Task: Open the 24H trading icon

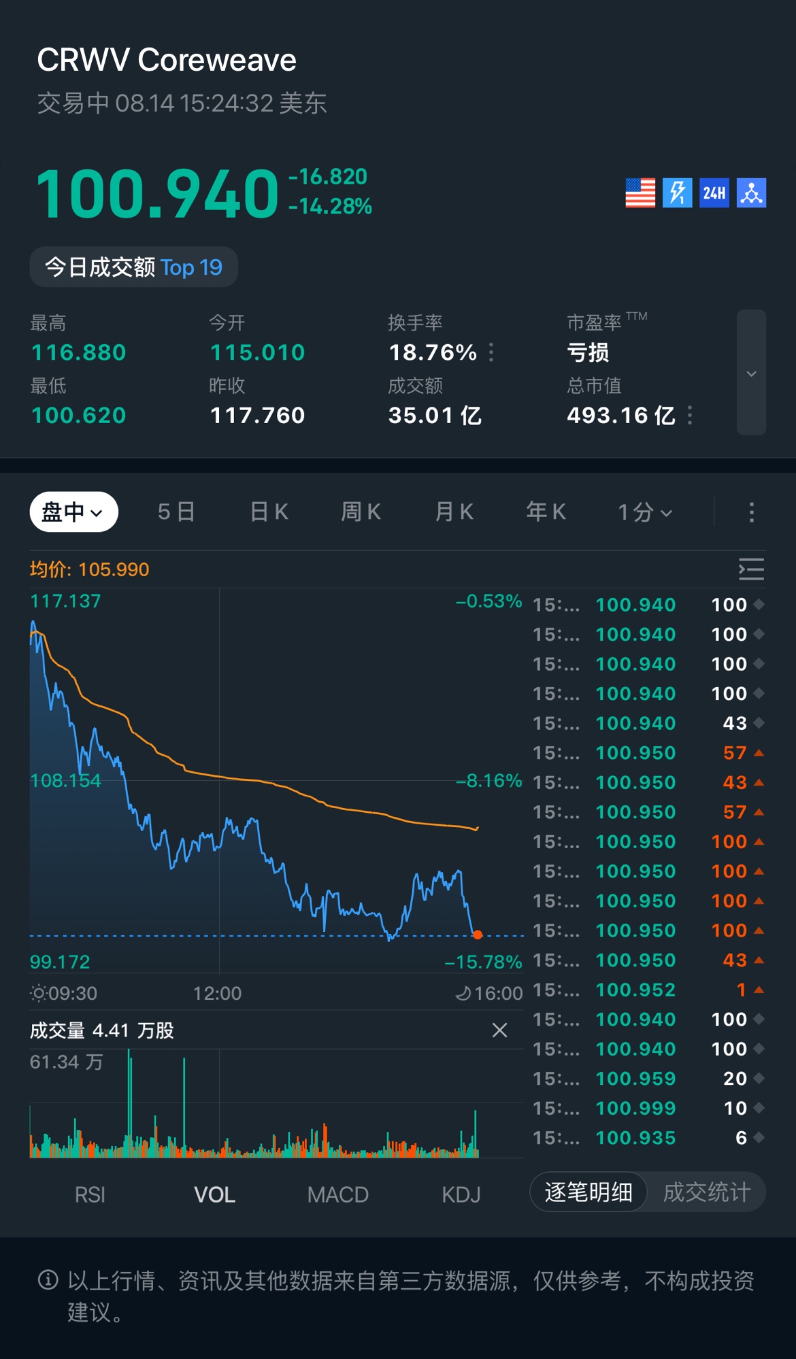Action: click(714, 193)
